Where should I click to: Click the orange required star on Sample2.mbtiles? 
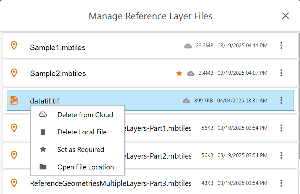click(179, 73)
